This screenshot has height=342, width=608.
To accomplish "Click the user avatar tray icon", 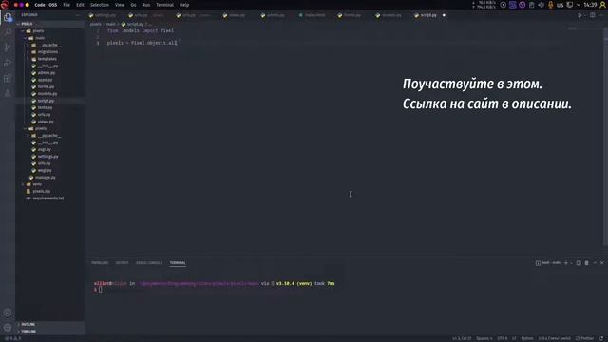I will (602, 5).
